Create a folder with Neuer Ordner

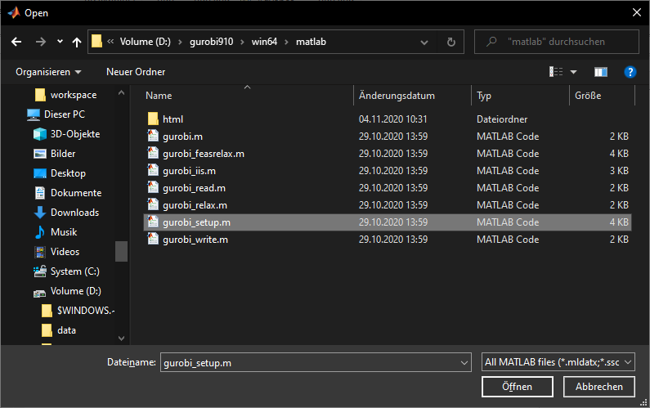click(136, 72)
